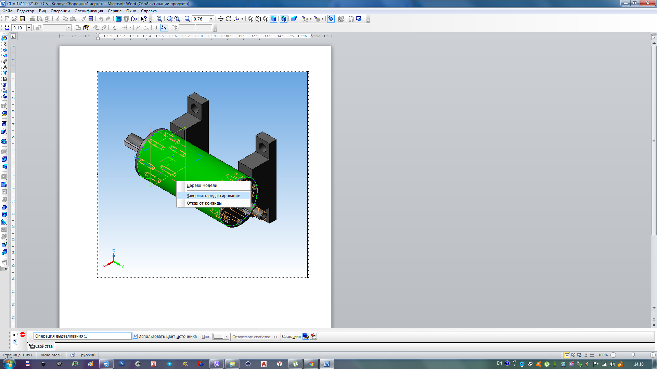This screenshot has width=657, height=369.
Task: Toggle the first Состояние state icon
Action: click(x=306, y=337)
